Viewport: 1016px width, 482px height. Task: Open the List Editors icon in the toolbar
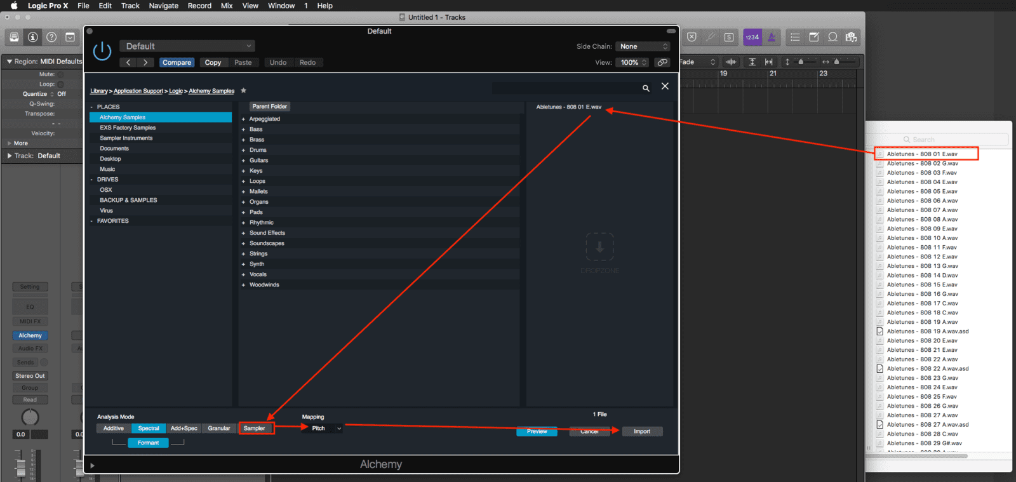(795, 37)
